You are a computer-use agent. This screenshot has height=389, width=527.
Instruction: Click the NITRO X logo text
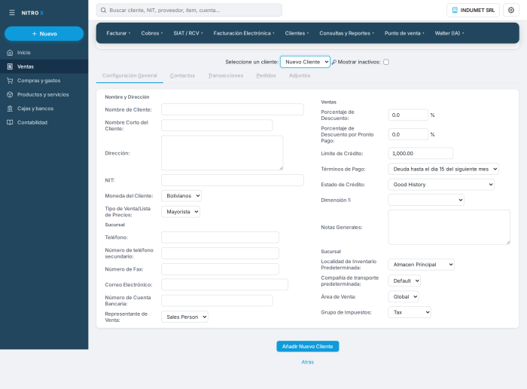tap(32, 13)
